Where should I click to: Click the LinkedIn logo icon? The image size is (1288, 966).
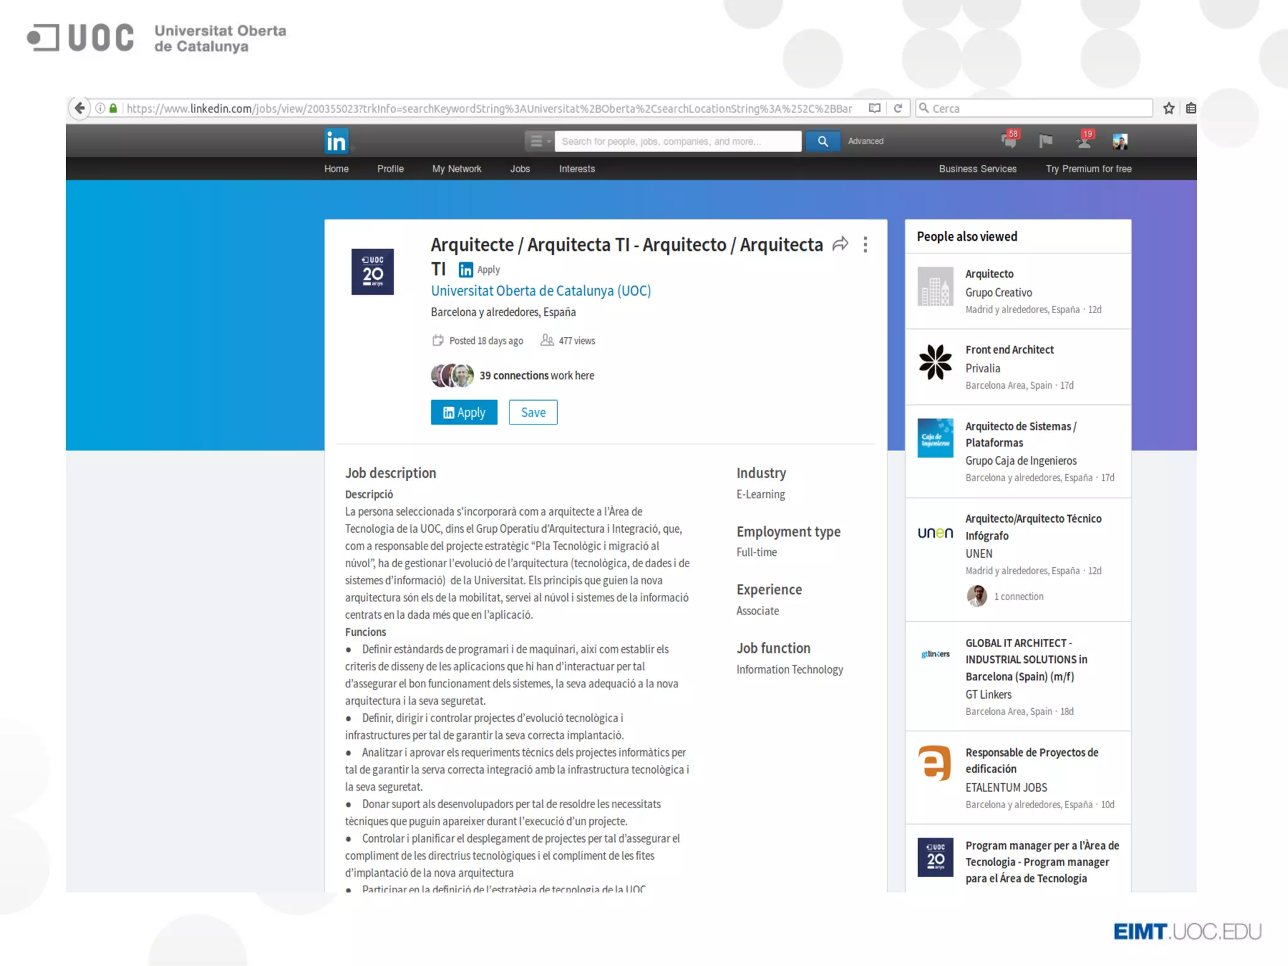pos(336,142)
